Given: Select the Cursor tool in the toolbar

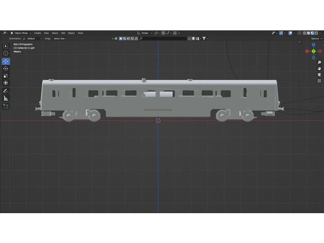Looking at the screenshot, I should point(6,54).
